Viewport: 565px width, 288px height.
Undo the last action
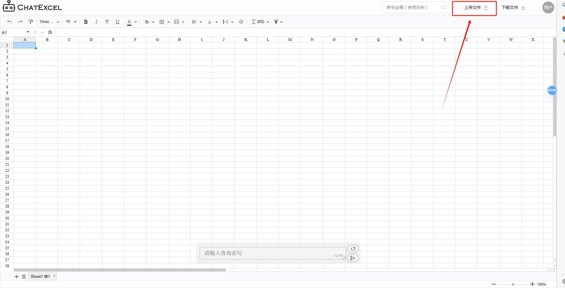point(10,22)
